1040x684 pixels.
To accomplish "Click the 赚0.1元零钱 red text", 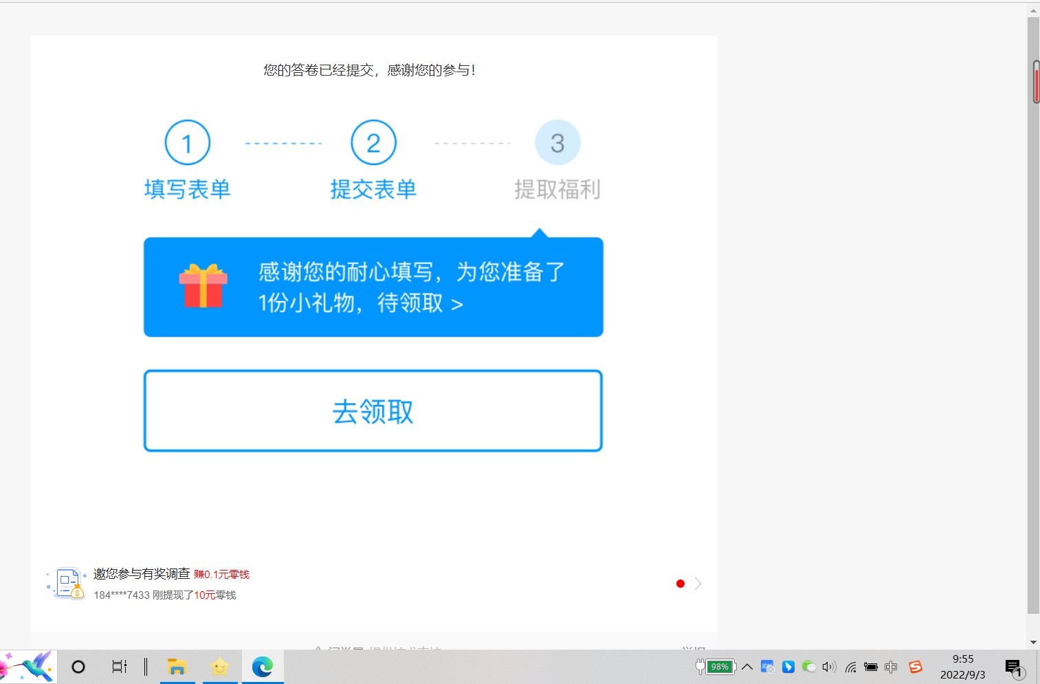I will click(x=221, y=575).
